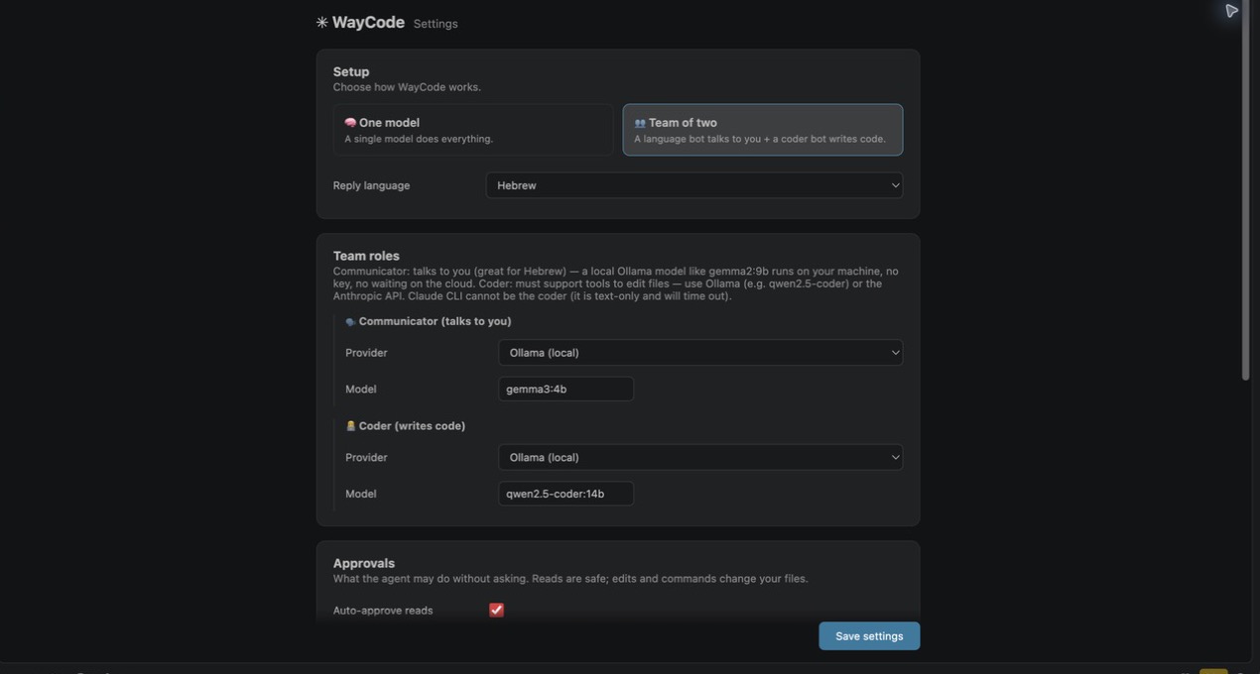Screen dimensions: 1260x674
Task: Click the Communicator speech bubble icon
Action: pyautogui.click(x=350, y=322)
